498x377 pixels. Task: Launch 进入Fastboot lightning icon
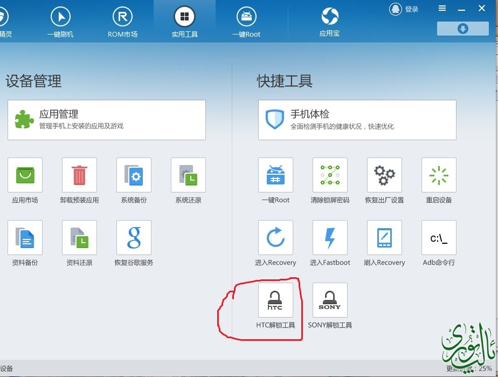point(330,238)
